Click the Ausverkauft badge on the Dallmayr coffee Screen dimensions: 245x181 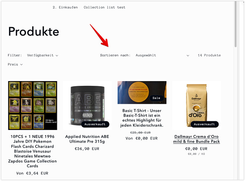(204, 124)
